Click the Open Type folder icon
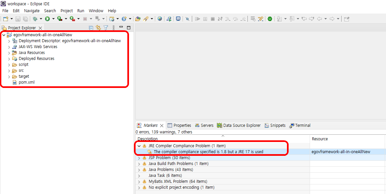386x194 pixels. [x=138, y=19]
